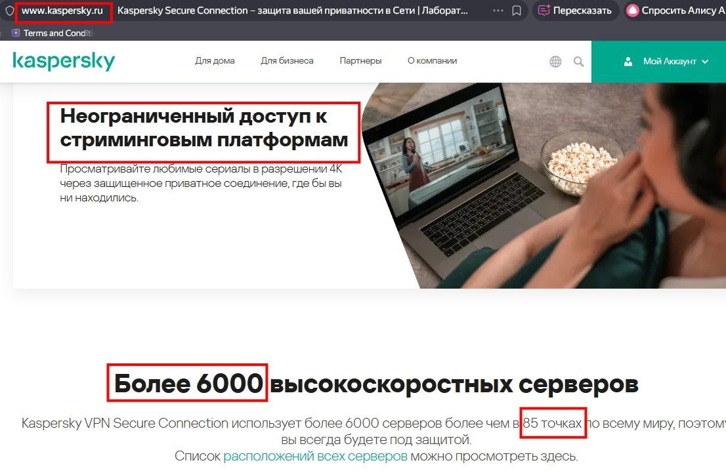Click the laptop streaming photo
The image size is (726, 471).
(x=544, y=186)
